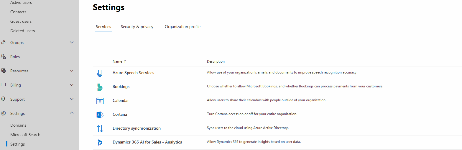Select the Bookings service icon
Viewport: 462px width, 150px height.
(100, 87)
